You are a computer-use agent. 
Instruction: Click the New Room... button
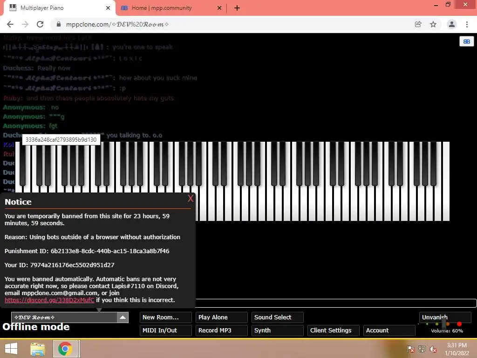165,317
